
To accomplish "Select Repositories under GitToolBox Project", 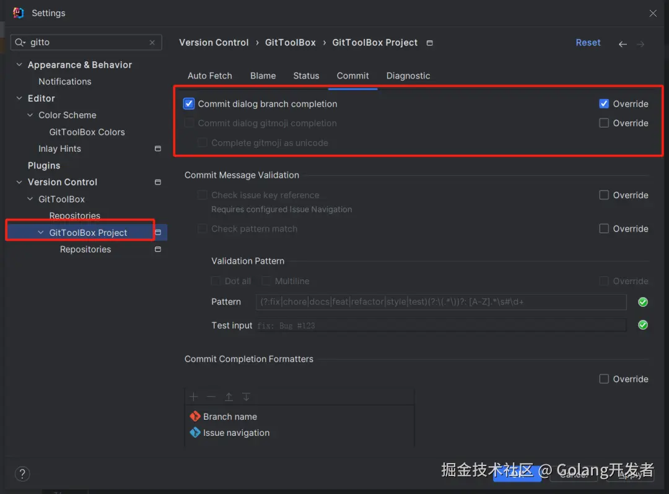I will (x=85, y=249).
